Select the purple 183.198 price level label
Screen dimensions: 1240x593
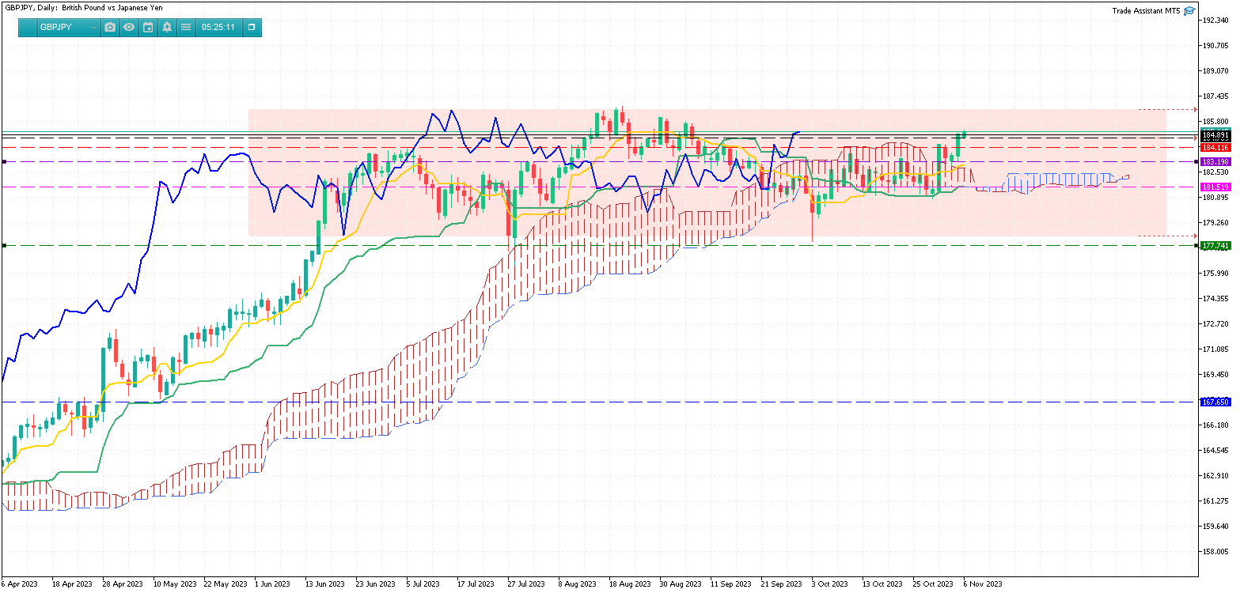click(1215, 161)
